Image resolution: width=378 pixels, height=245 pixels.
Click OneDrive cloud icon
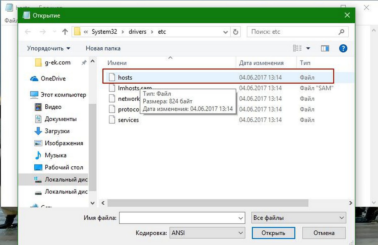click(x=34, y=79)
